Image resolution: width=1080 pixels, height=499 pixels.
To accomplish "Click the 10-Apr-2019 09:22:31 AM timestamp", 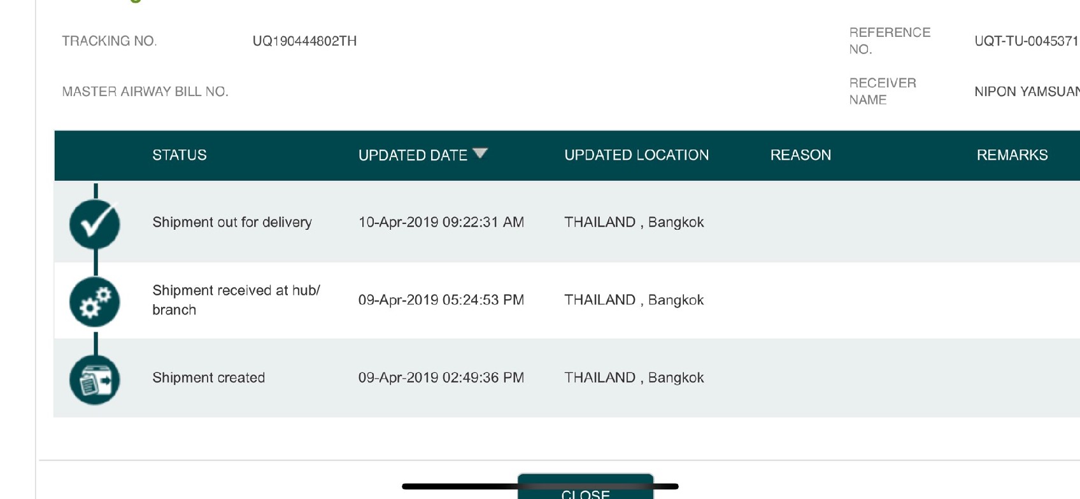I will point(441,222).
